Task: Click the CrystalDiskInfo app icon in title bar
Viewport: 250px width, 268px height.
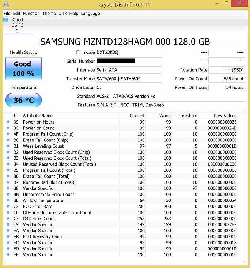Action: click(5, 4)
